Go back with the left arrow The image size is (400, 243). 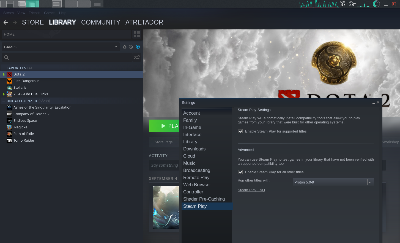click(x=6, y=23)
